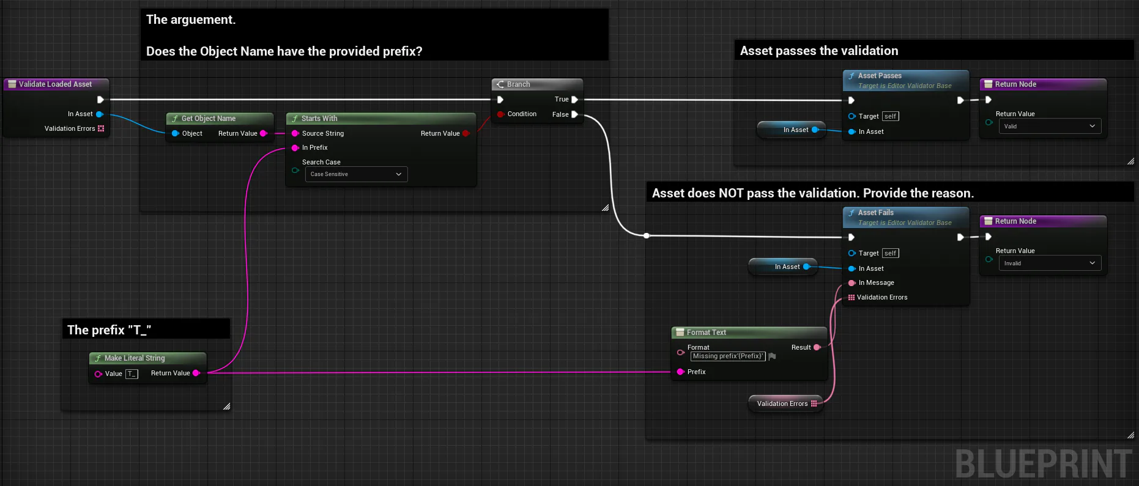Click the Branch node False execution pin
Screen dimensions: 1139x486
[574, 114]
